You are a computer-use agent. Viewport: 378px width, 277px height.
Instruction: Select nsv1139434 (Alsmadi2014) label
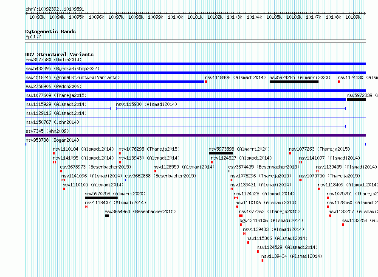point(292,256)
